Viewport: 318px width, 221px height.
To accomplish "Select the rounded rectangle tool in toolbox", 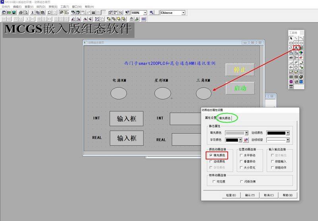I will [x=296, y=43].
